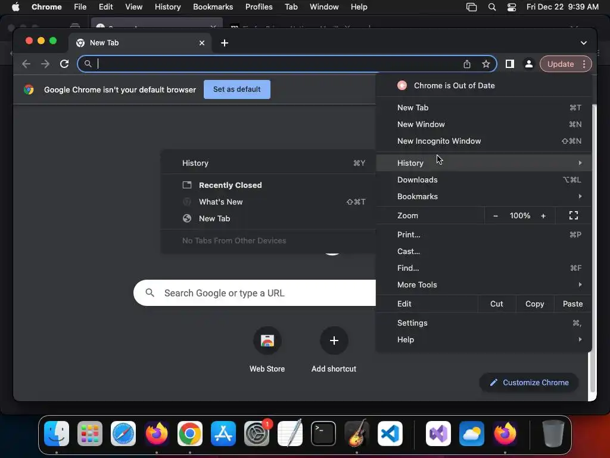The width and height of the screenshot is (610, 458).
Task: Click the Customize Chrome button
Action: point(529,382)
